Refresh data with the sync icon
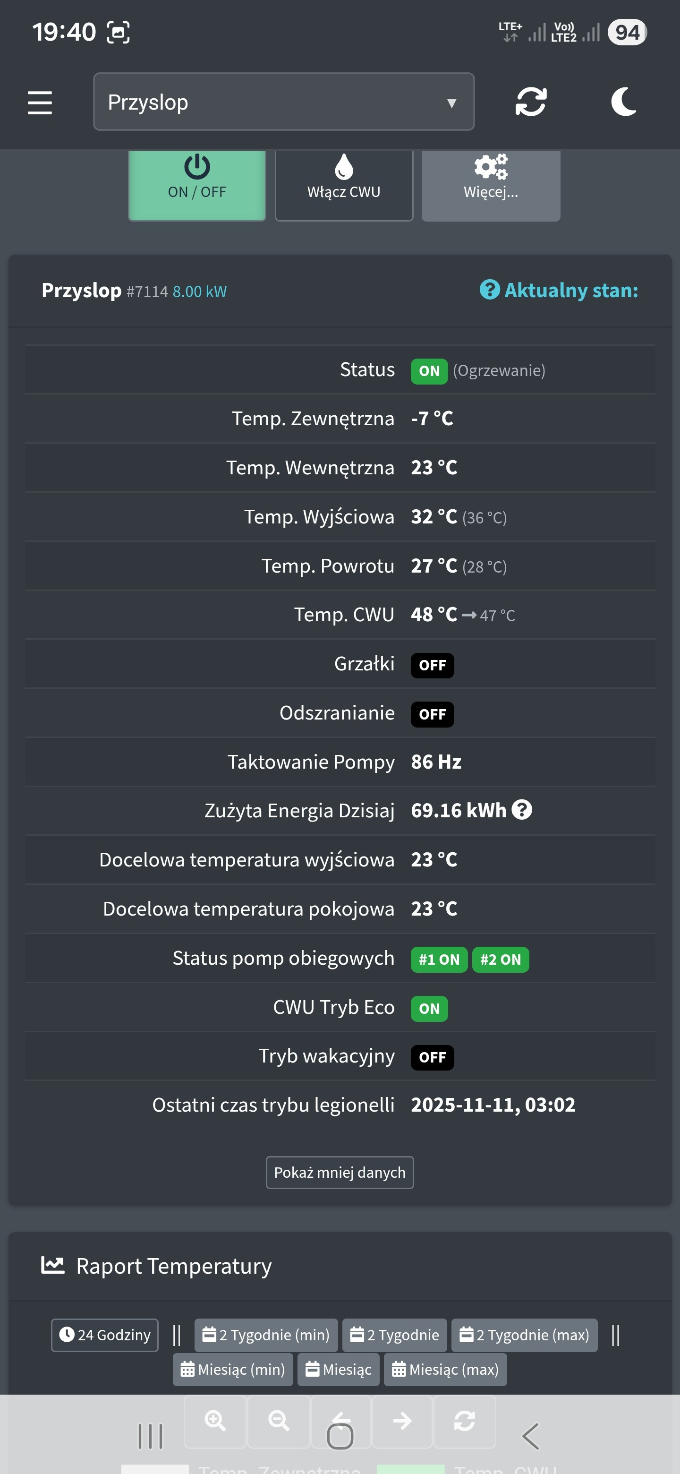The width and height of the screenshot is (680, 1474). tap(531, 102)
